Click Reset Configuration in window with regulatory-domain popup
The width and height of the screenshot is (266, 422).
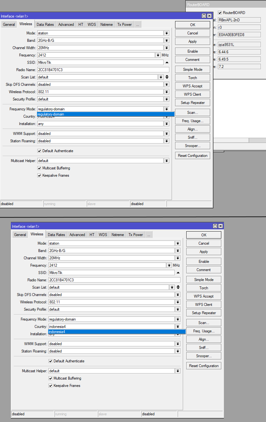(x=193, y=156)
